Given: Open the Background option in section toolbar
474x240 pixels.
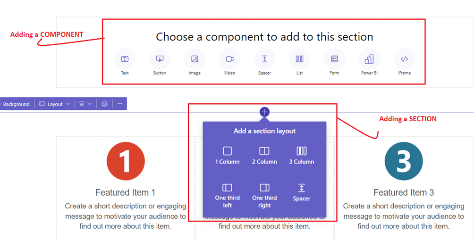Looking at the screenshot, I should click(16, 104).
